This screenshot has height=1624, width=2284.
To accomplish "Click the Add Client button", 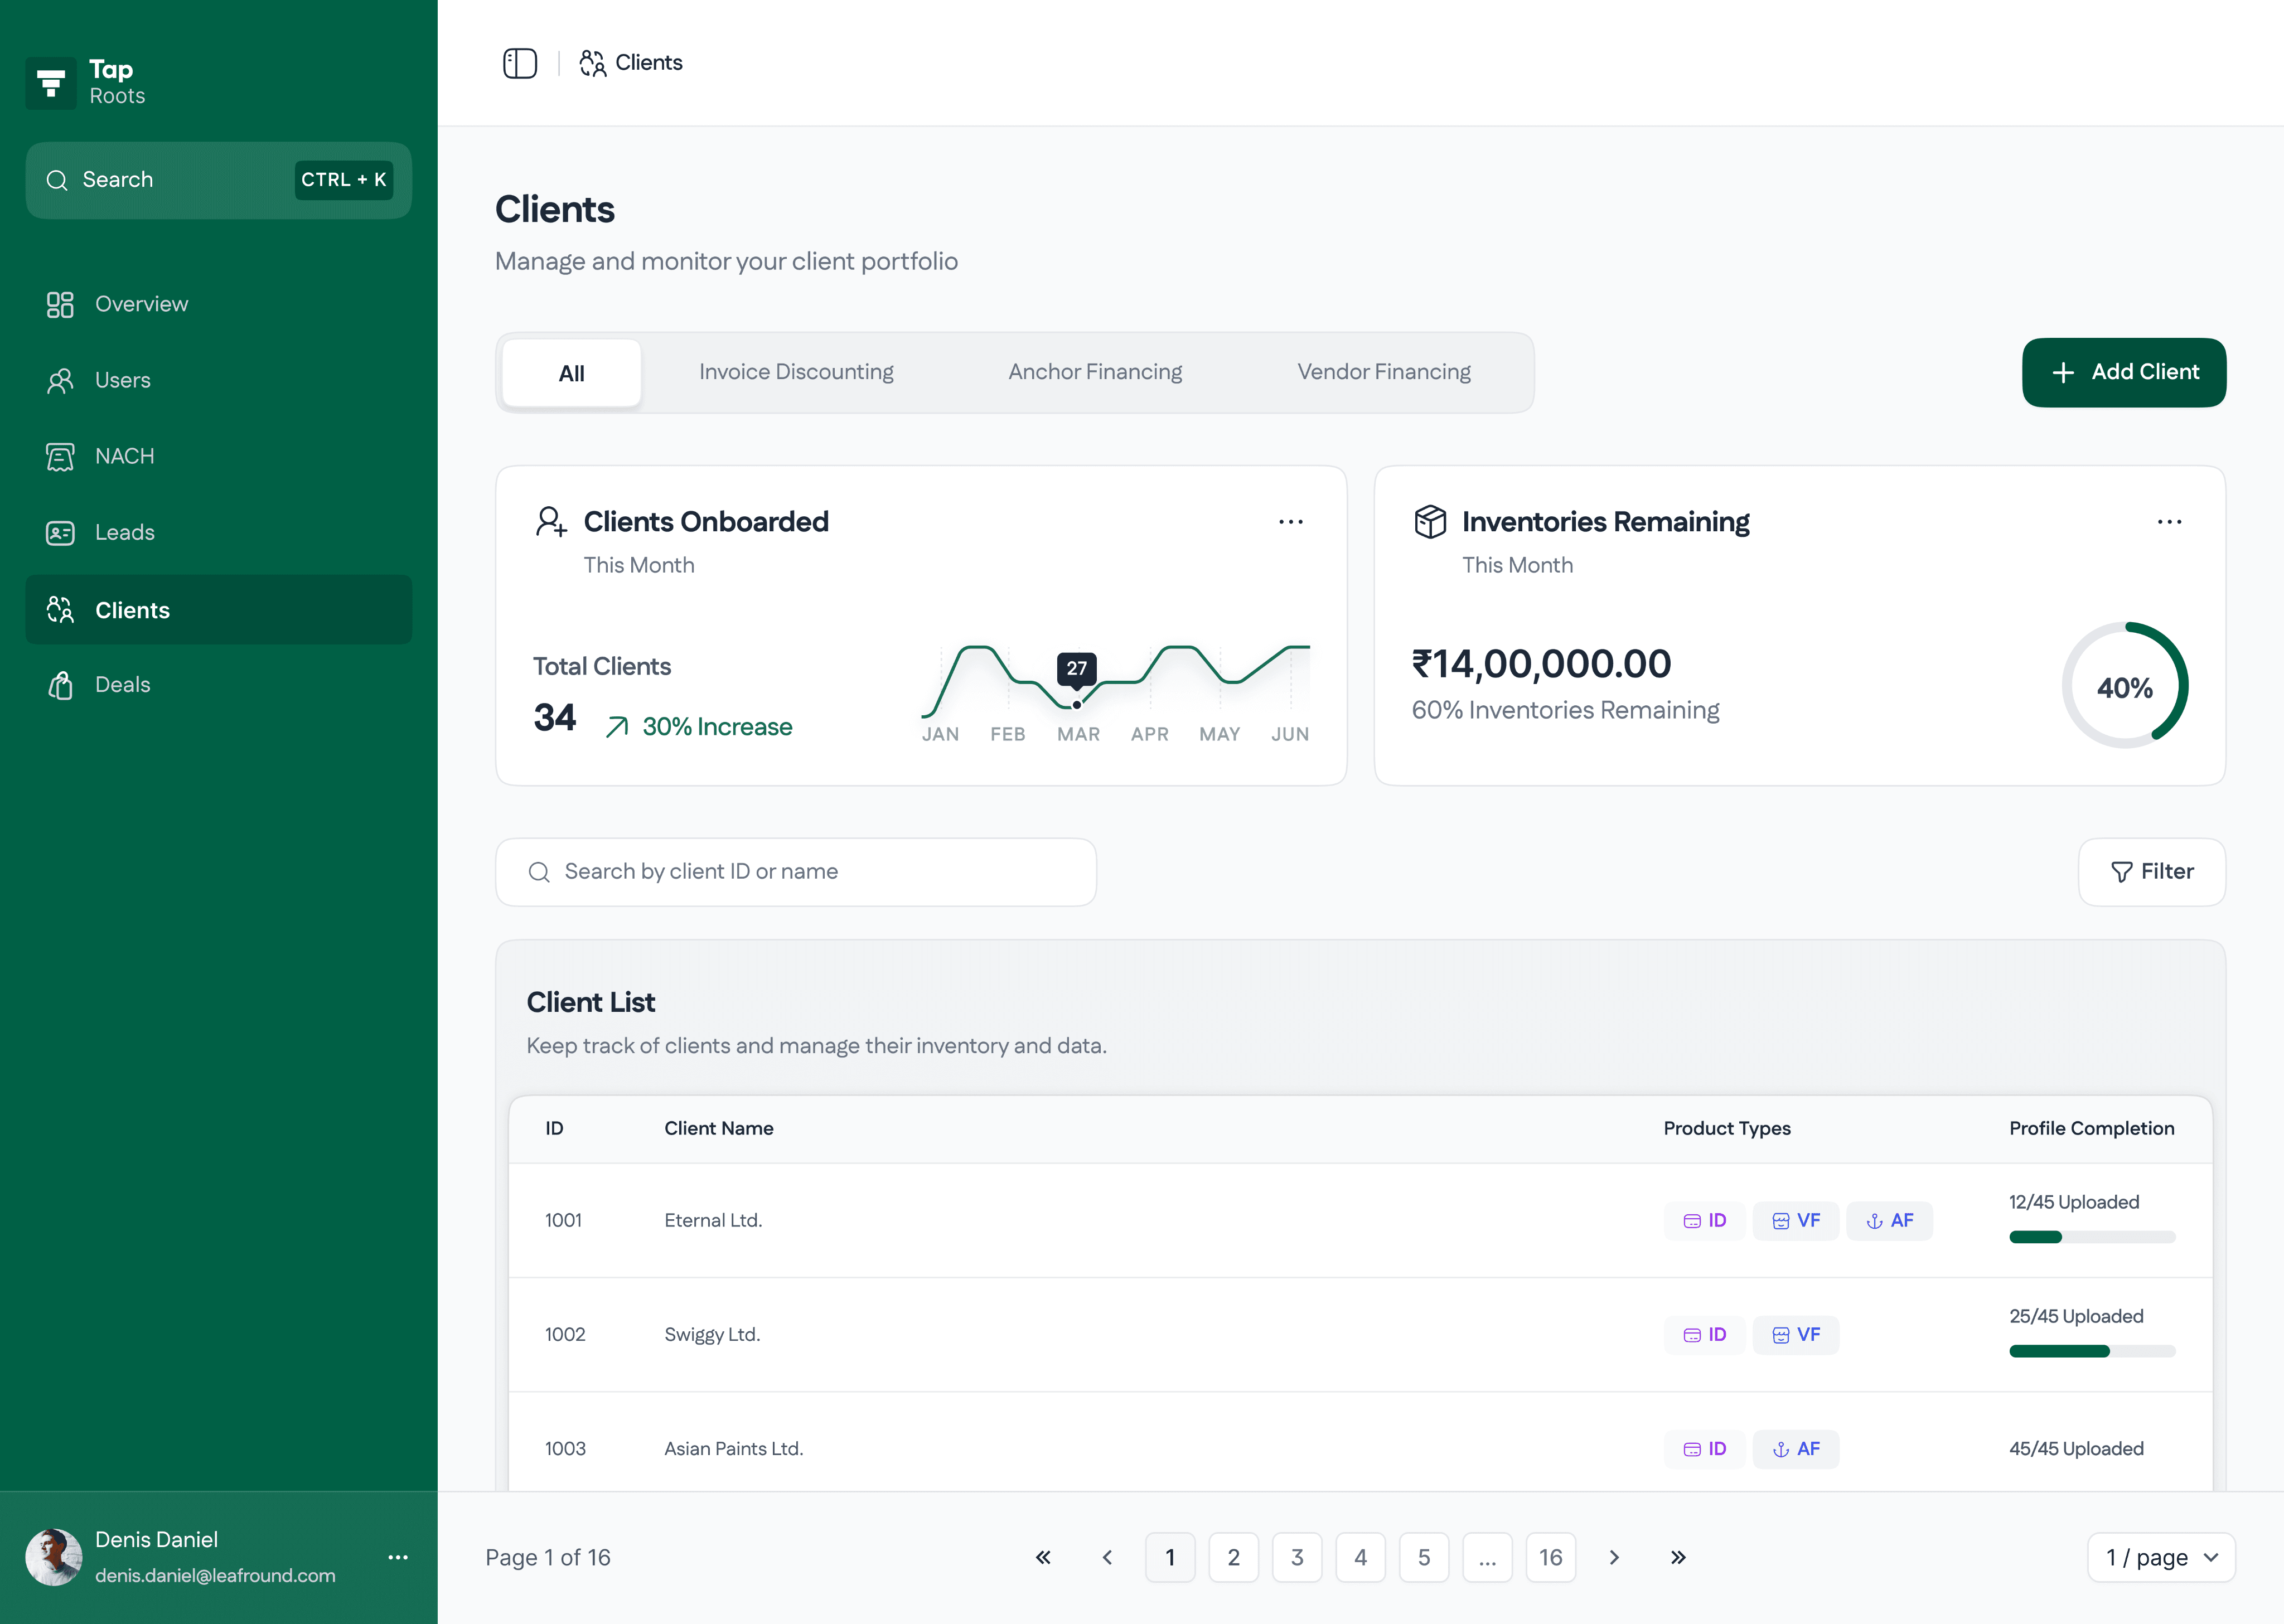I will pos(2123,372).
